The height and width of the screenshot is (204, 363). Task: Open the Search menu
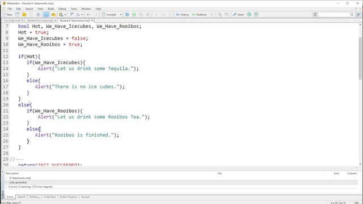coord(29,9)
